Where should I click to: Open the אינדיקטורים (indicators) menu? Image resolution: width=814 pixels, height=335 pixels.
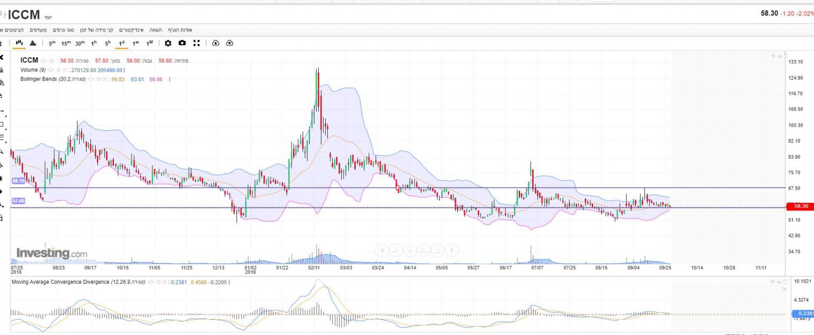pos(131,30)
